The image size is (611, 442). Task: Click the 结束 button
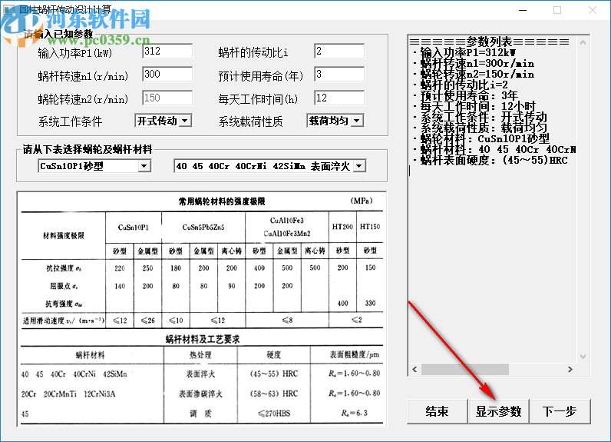pyautogui.click(x=438, y=411)
